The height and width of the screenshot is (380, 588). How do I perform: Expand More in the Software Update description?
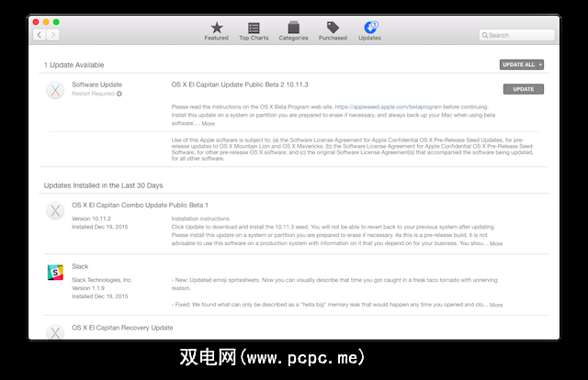tap(209, 124)
